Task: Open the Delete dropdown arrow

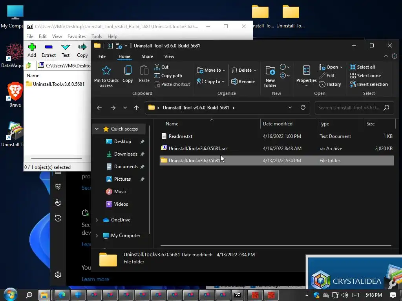Action: (x=255, y=71)
